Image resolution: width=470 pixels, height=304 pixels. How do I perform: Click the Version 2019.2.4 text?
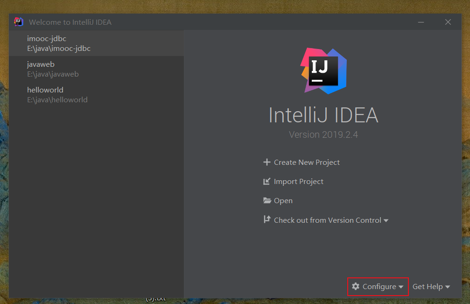pos(323,134)
